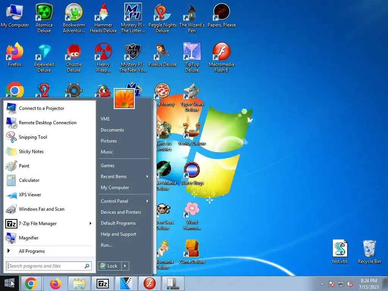
Task: Launch Sticky Notes
Action: [x=49, y=152]
